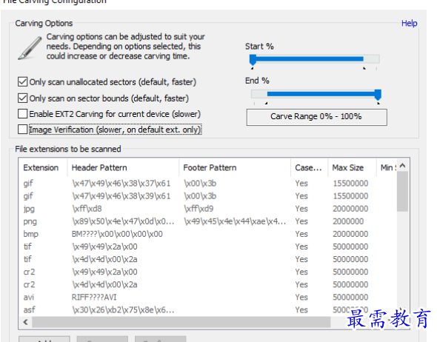
Task: Select the gif row with \x38\x37\x61 header
Action: click(x=207, y=184)
